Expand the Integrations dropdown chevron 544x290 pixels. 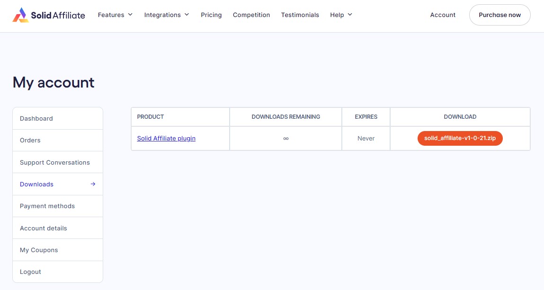pos(187,15)
